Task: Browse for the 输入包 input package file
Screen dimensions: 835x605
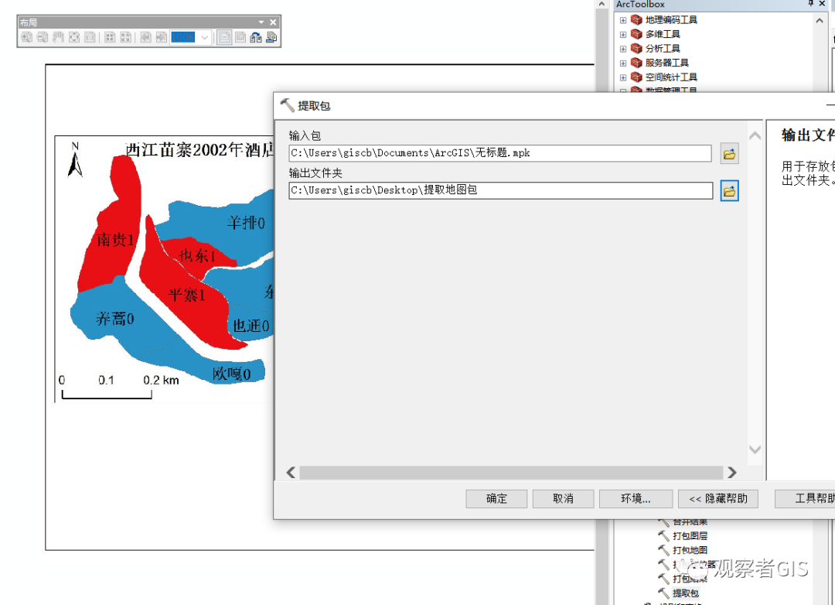Action: click(730, 154)
